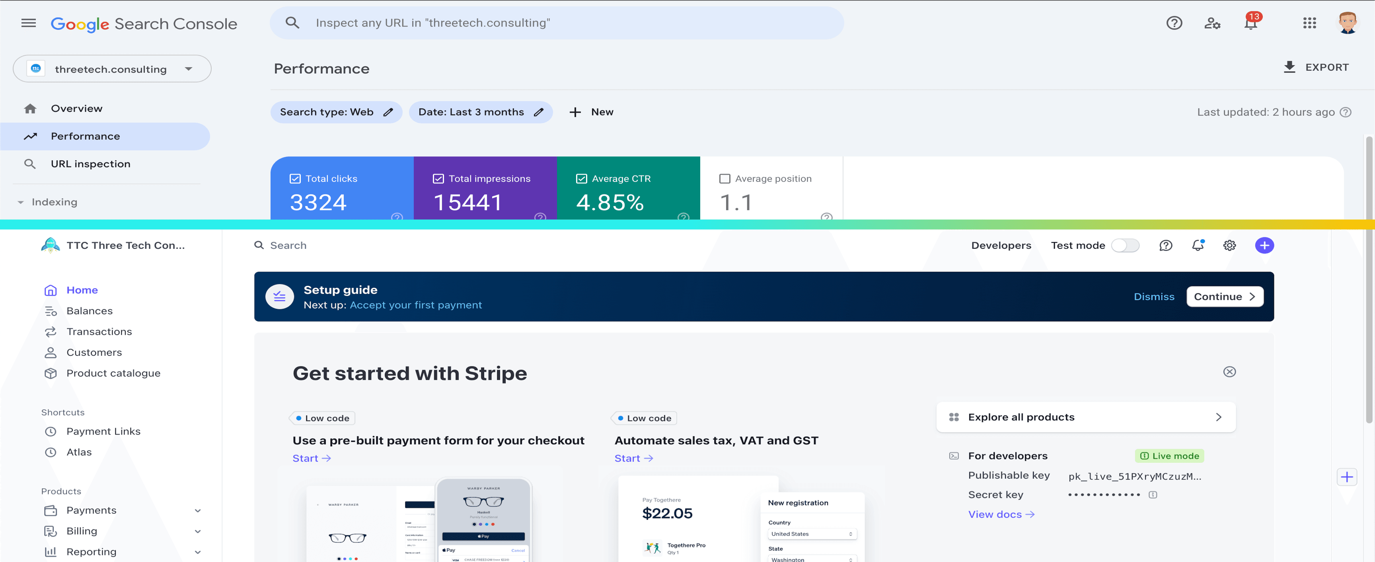Click the TTC Three Tech rocket logo

point(50,245)
